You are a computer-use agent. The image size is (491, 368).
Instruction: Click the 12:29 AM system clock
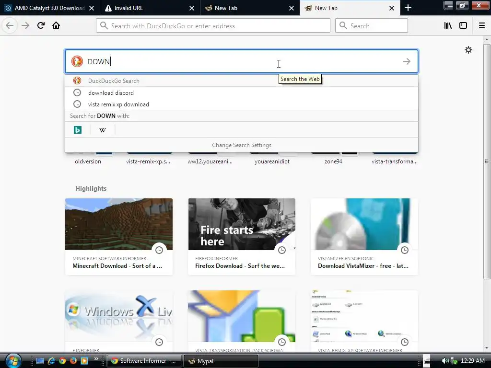(x=472, y=360)
